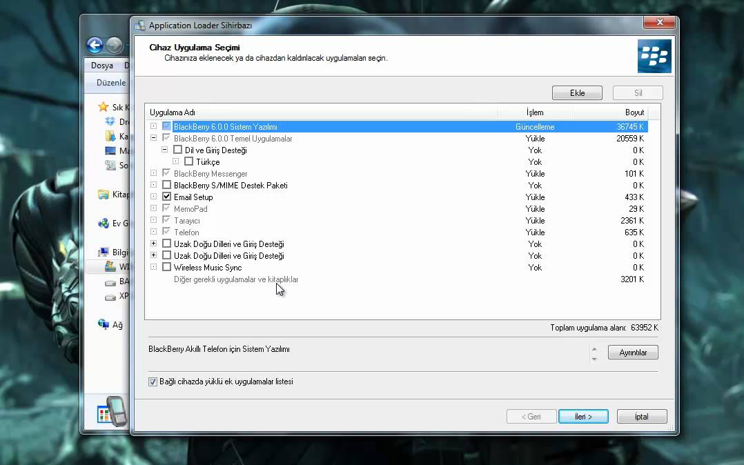Click İleri to proceed
The width and height of the screenshot is (744, 465).
pos(583,417)
